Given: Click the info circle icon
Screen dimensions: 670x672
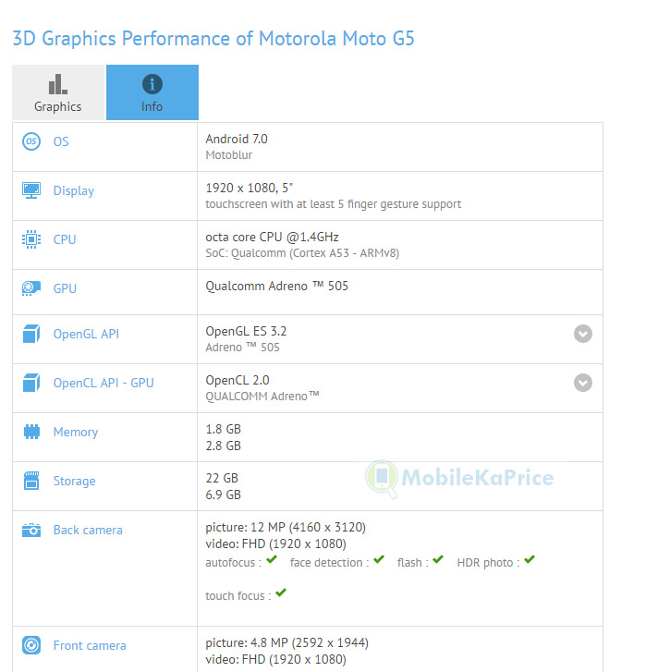Looking at the screenshot, I should click(152, 84).
